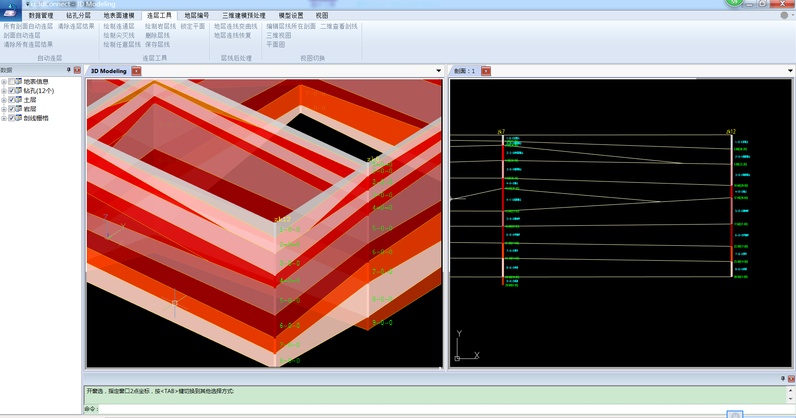Open the 剖面 window list dropdown

pyautogui.click(x=790, y=71)
